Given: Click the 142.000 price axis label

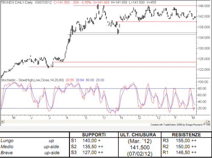Looking at the screenshot, I should point(204,17).
